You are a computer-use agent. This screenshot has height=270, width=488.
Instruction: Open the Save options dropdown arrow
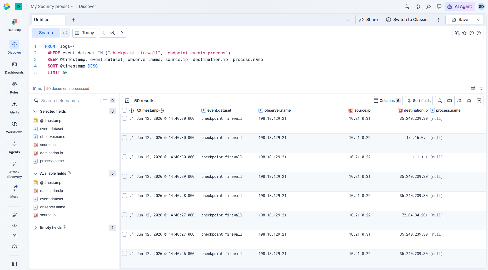[479, 20]
